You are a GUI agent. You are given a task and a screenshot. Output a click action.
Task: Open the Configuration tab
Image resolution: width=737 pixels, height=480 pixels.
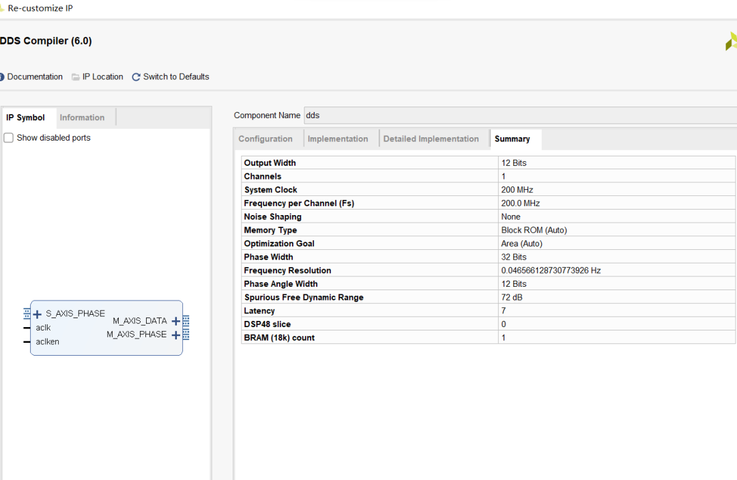265,139
